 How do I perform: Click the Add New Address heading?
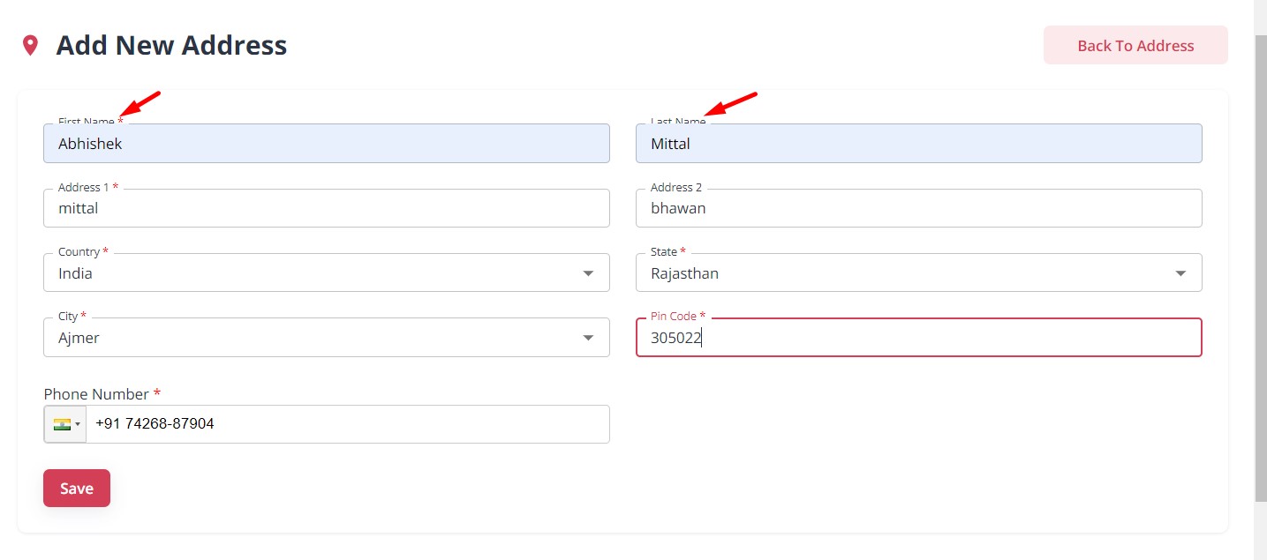(171, 46)
